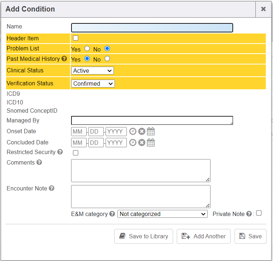Check the Header Item checkbox
This screenshot has height=261, width=273.
point(76,38)
